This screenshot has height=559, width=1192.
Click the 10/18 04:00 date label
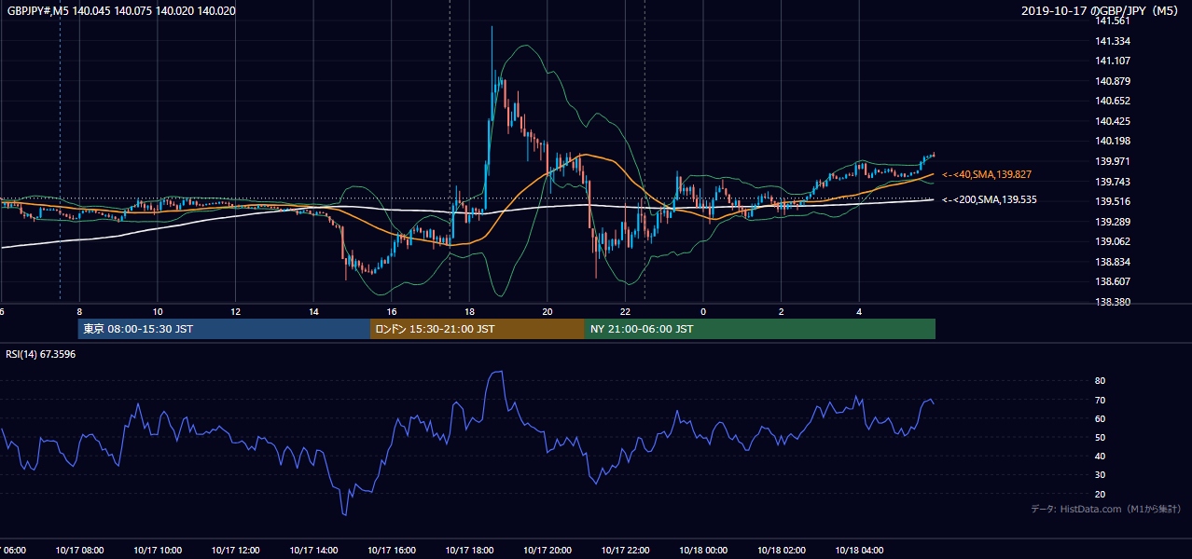point(860,551)
